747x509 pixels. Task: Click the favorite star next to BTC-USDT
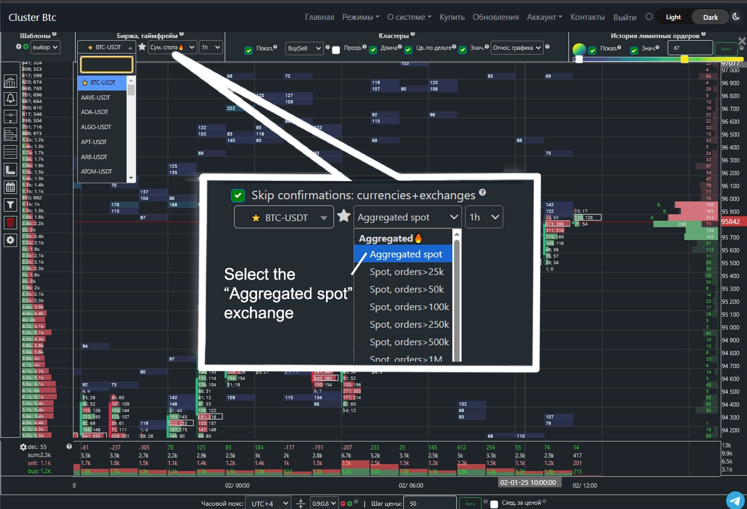click(x=142, y=47)
